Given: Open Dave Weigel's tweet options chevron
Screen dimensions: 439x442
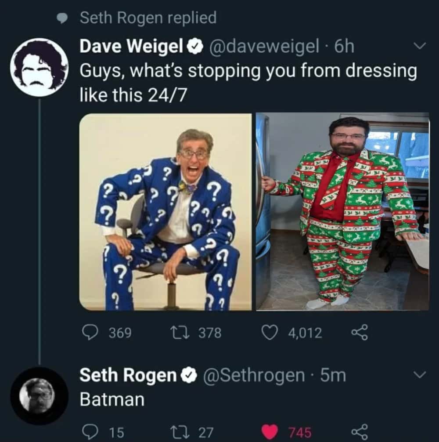Looking at the screenshot, I should pos(420,46).
